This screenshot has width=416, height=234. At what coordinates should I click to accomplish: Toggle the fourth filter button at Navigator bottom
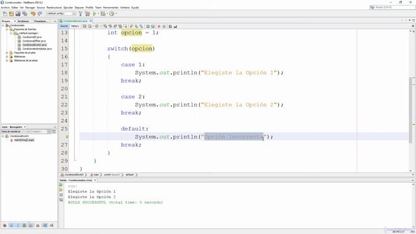tap(25, 226)
